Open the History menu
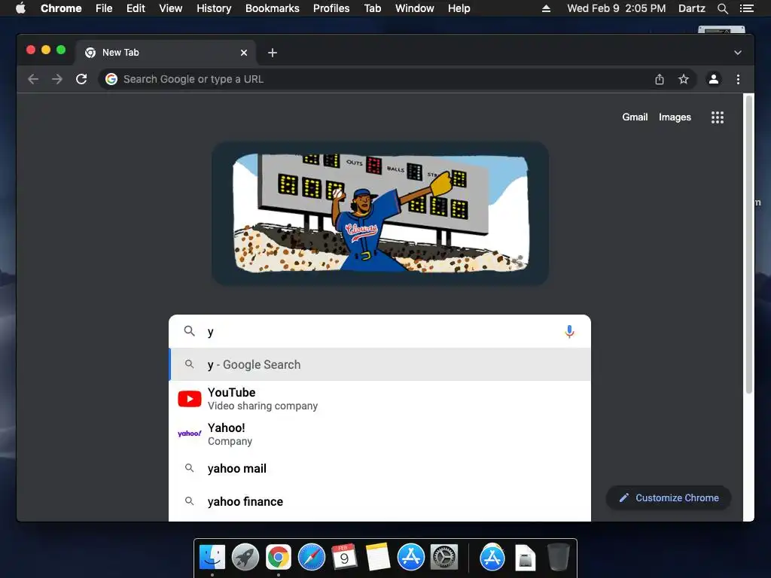 click(x=214, y=8)
